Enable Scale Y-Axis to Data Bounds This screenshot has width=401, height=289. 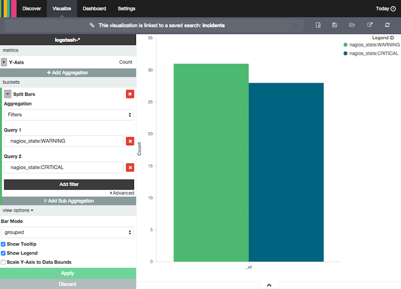(x=3, y=262)
